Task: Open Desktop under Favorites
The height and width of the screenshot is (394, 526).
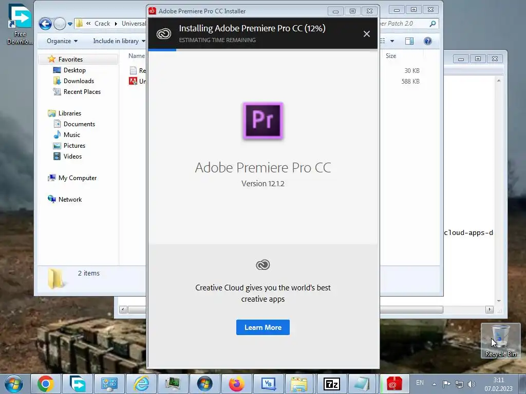Action: [74, 70]
